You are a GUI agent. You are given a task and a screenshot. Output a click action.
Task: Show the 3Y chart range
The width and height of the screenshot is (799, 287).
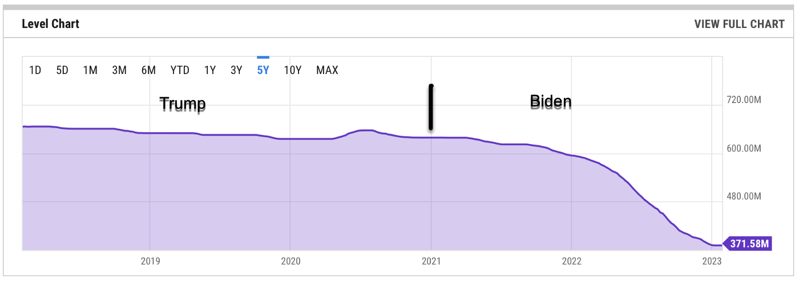pos(236,70)
